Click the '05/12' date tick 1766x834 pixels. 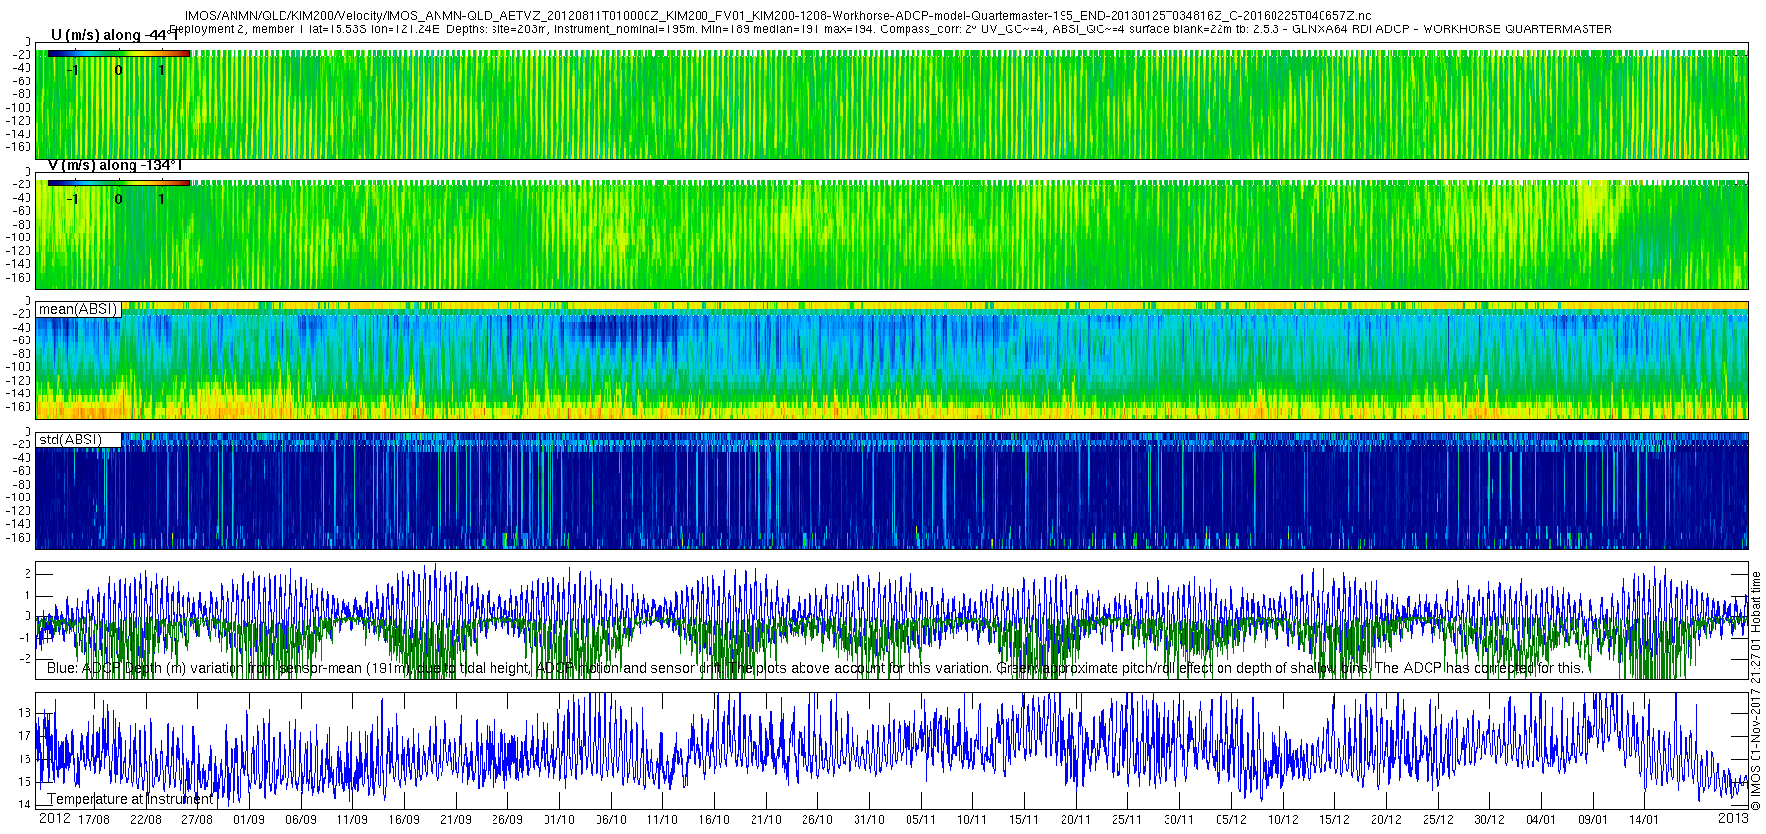[x=1231, y=820]
